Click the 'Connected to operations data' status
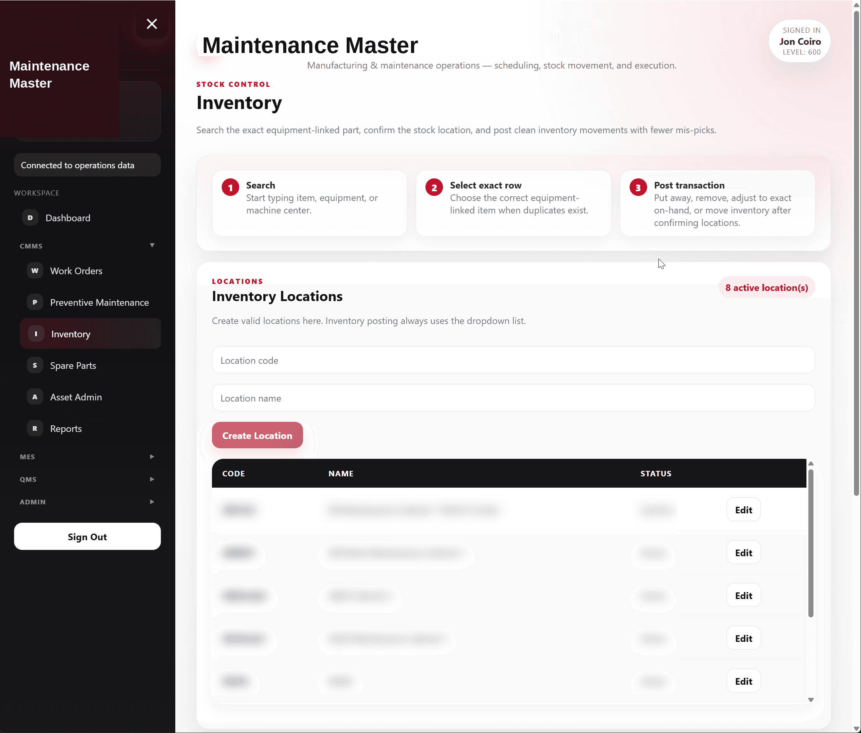The height and width of the screenshot is (733, 861). click(87, 165)
